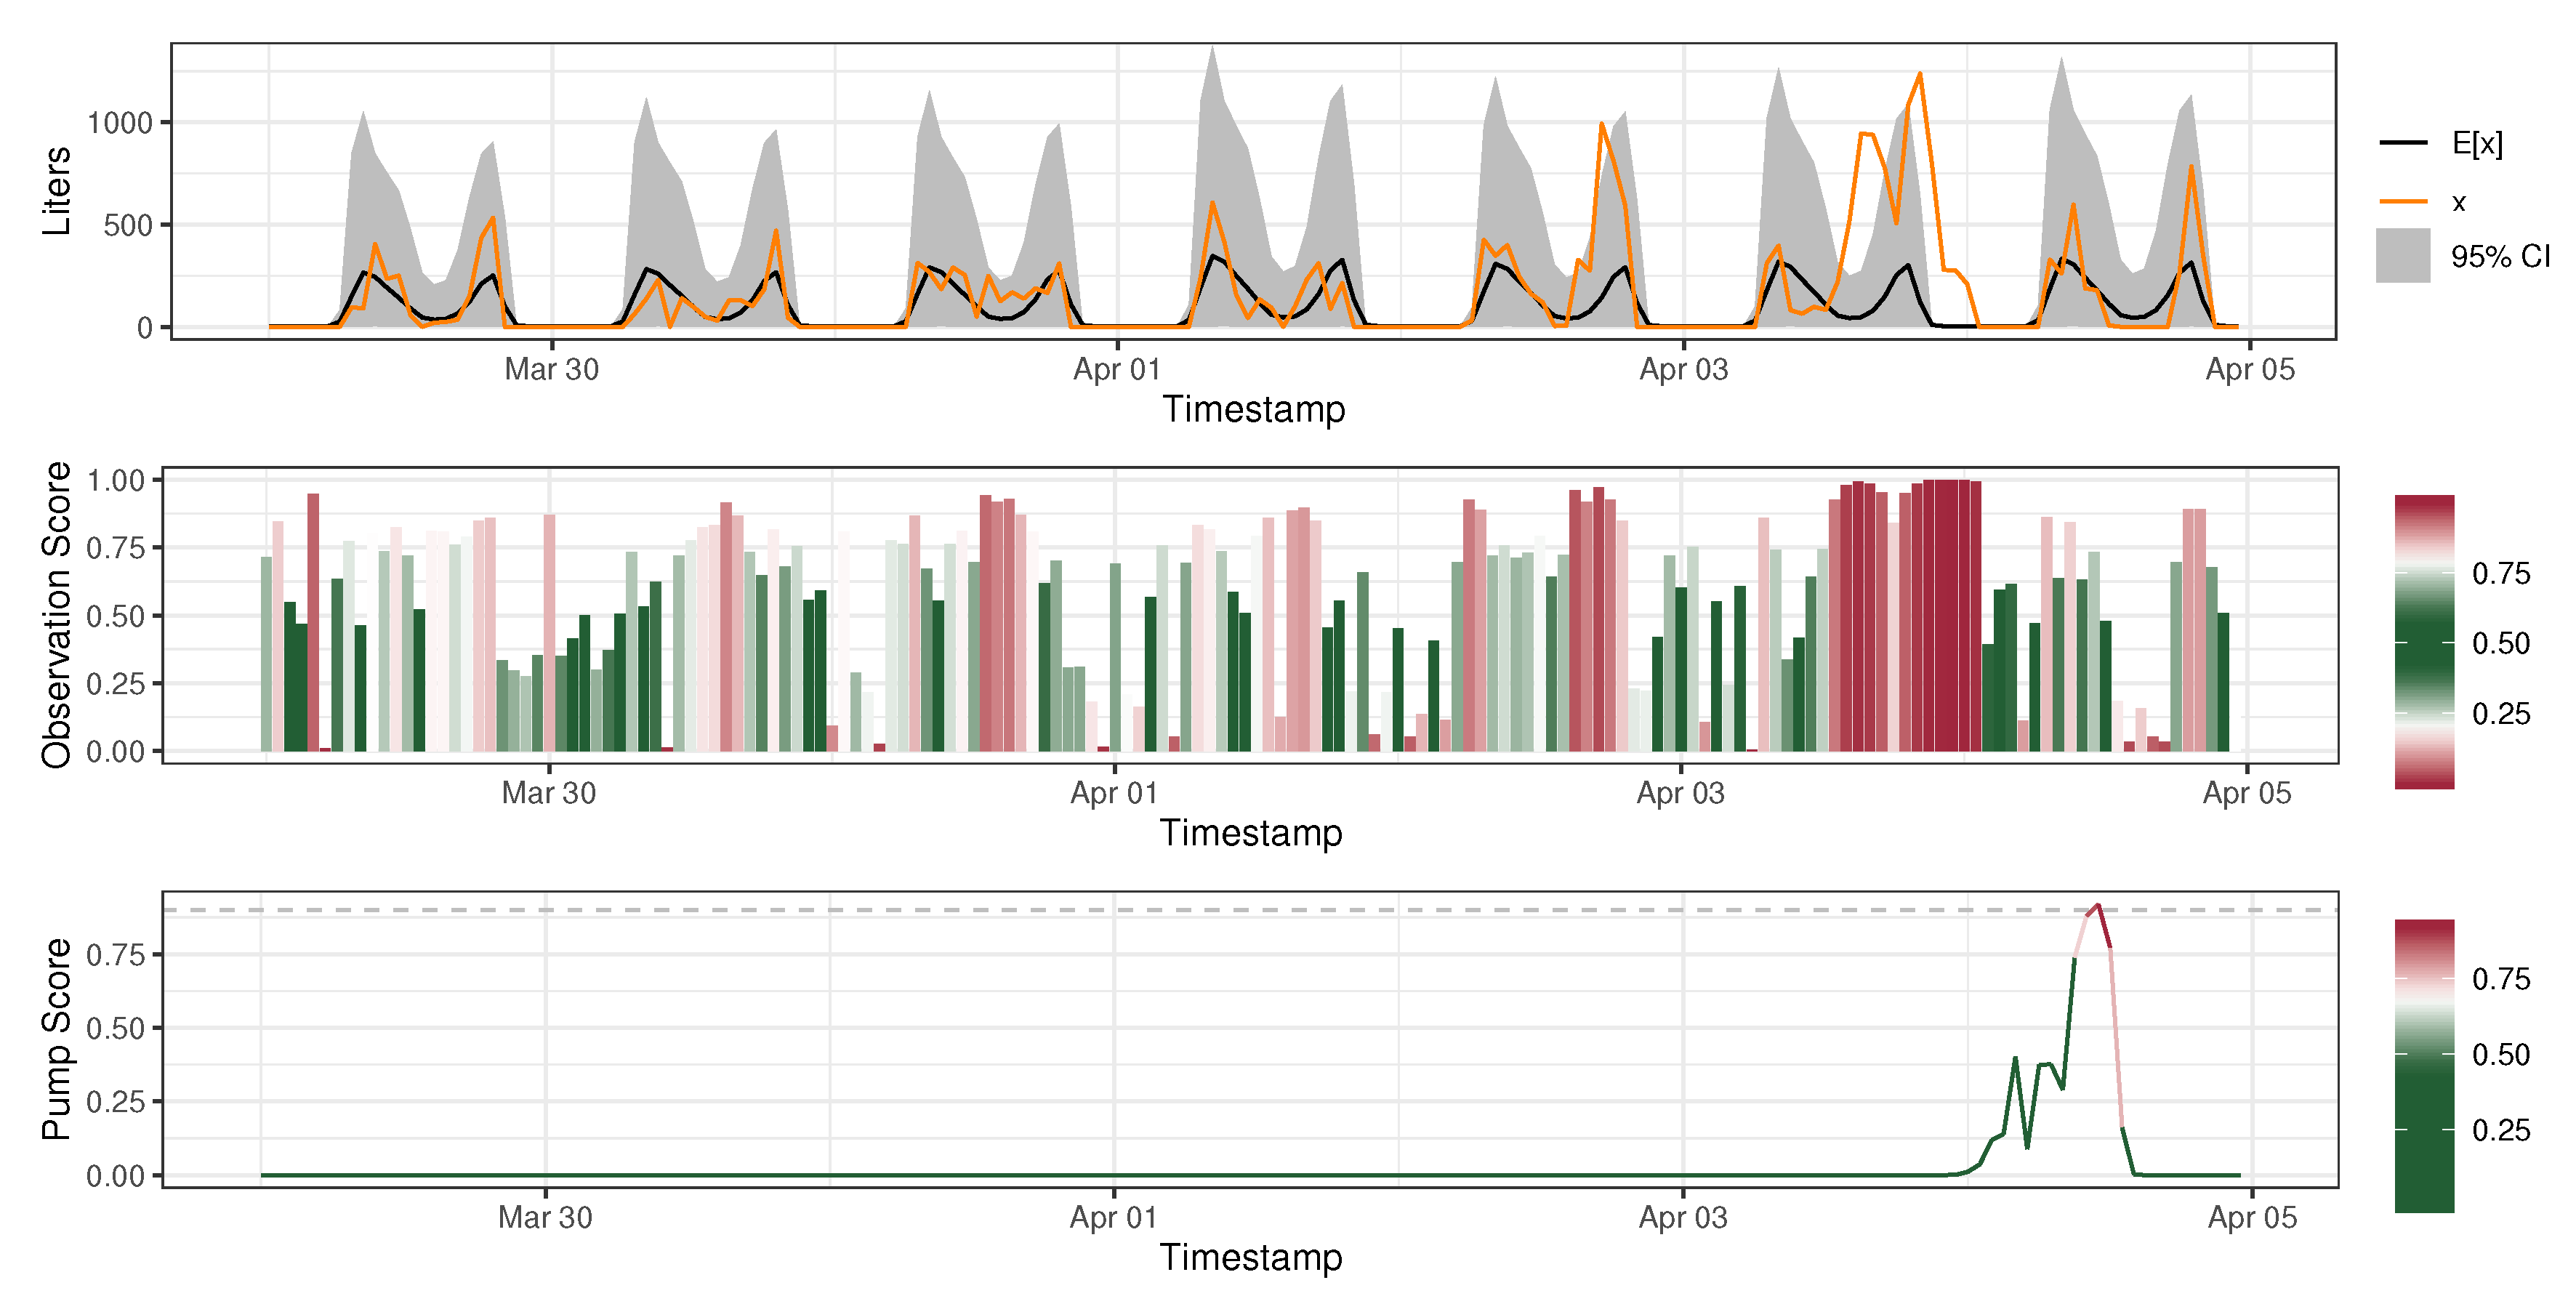Click the gray 95% CI legend box
2576x1304 pixels.
click(x=2403, y=256)
